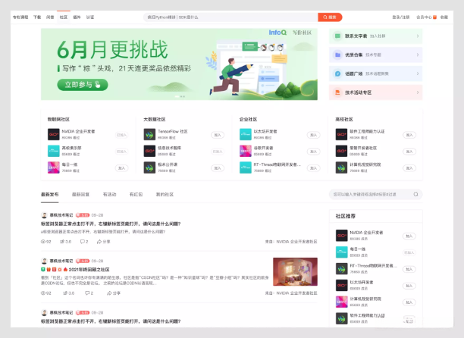Toggle 已加入 for NVIDIA 企业开发者 in 物联网社区
This screenshot has width=464, height=338.
[121, 135]
